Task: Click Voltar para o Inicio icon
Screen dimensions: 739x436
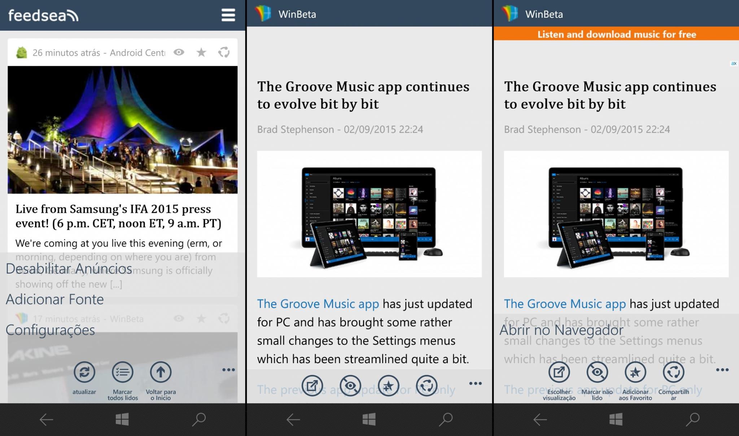Action: pyautogui.click(x=161, y=372)
